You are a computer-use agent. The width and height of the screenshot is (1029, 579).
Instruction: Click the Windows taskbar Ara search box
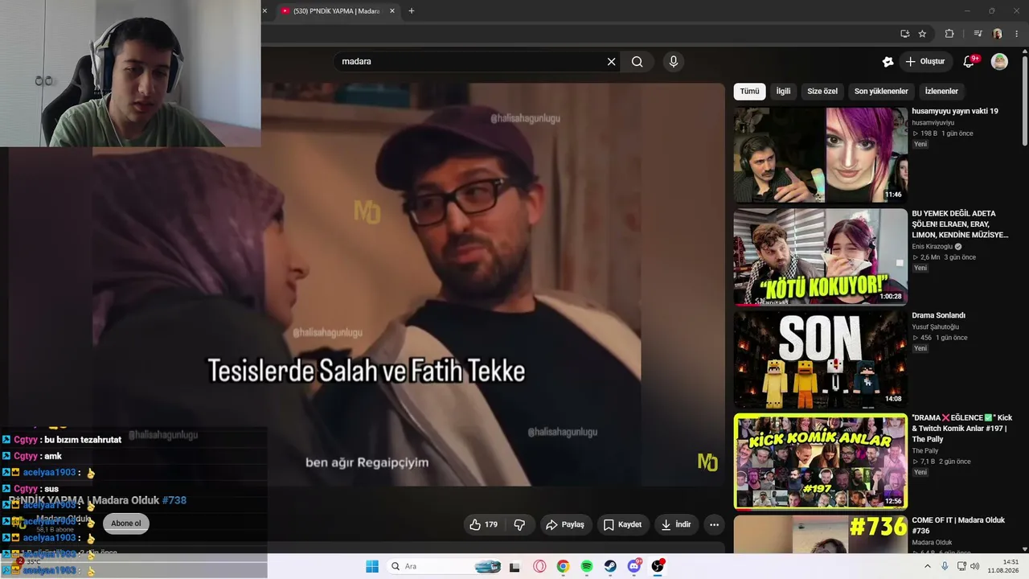point(444,566)
